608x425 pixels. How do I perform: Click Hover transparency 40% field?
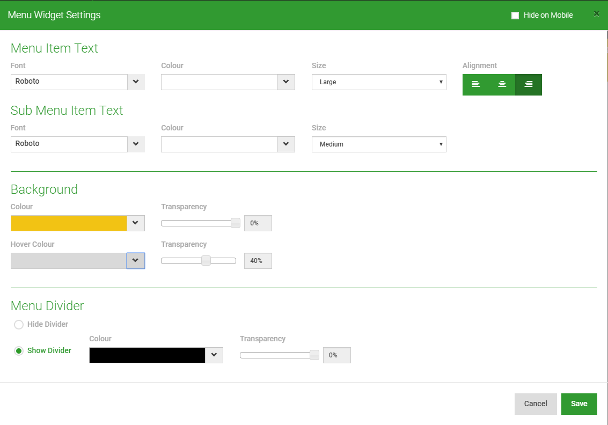[x=258, y=261]
